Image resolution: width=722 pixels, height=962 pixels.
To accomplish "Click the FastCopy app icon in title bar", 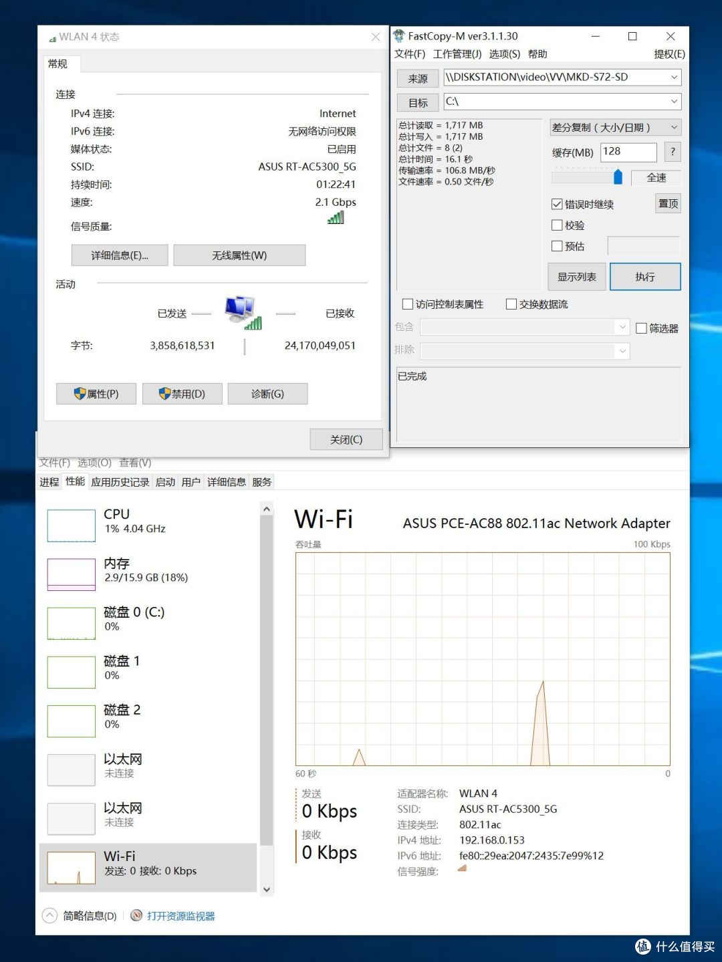I will pyautogui.click(x=399, y=35).
